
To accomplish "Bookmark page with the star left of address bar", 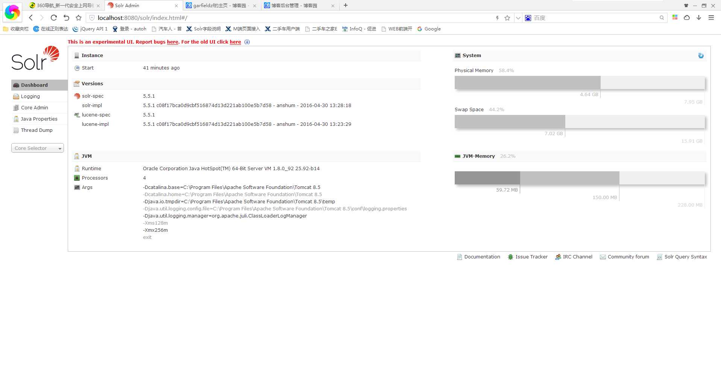I will click(79, 18).
